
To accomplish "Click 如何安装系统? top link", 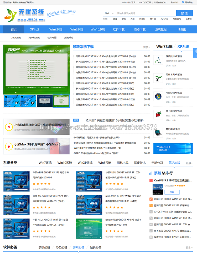I will coord(160,2).
